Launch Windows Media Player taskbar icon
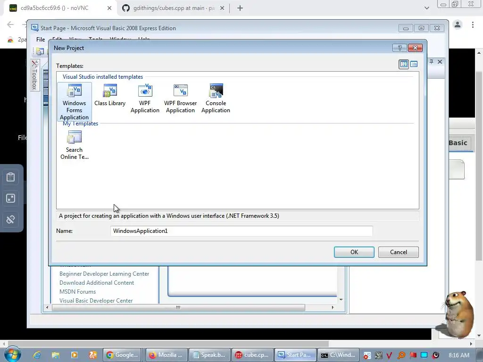Image resolution: width=483 pixels, height=362 pixels. click(74, 355)
